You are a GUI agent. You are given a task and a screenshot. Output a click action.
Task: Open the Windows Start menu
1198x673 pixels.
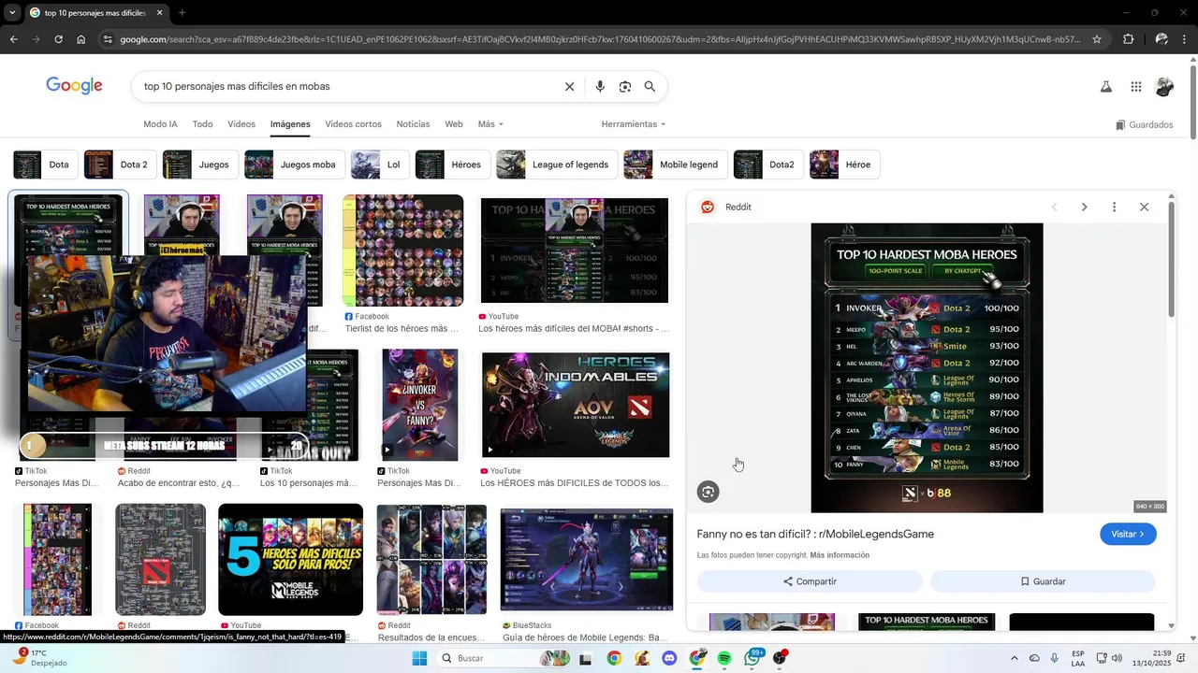[x=420, y=658]
